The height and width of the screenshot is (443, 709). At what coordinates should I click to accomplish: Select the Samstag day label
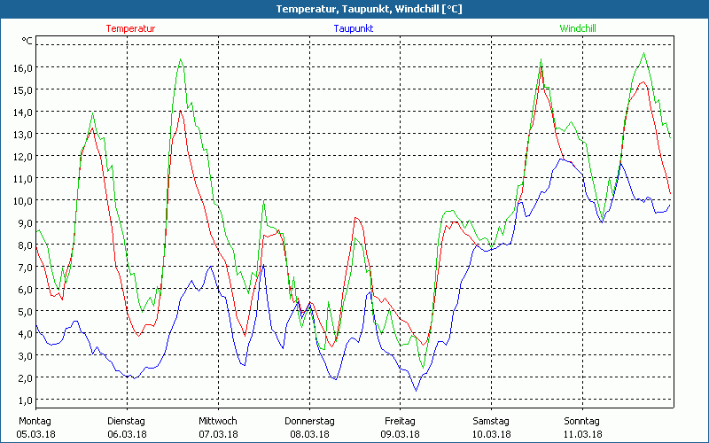[490, 421]
